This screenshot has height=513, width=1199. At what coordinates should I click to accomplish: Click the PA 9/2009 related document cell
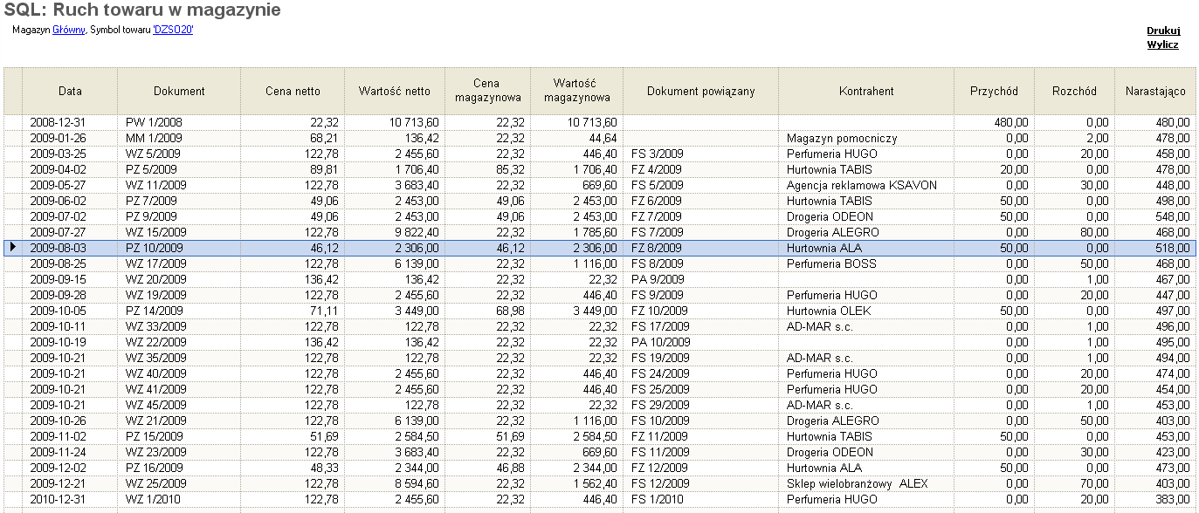point(700,279)
